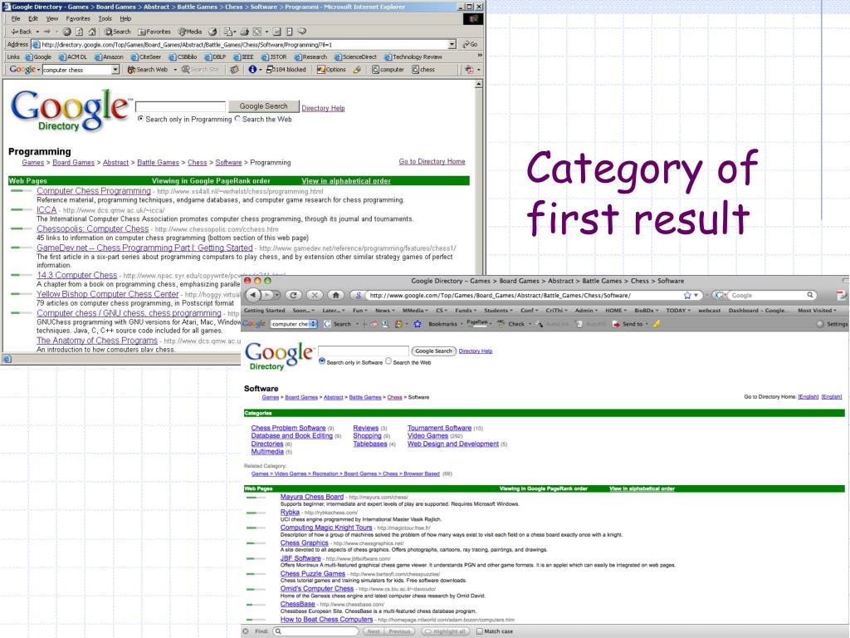This screenshot has height=638, width=850.
Task: Open the View menu in Internet Explorer
Action: [52, 18]
